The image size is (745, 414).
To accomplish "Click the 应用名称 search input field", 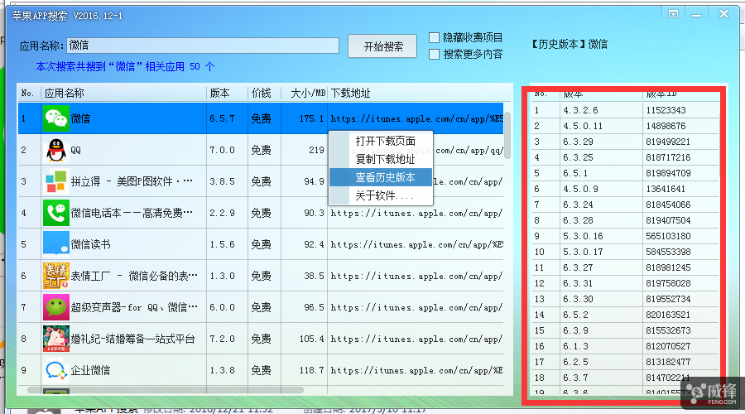I will click(x=203, y=46).
